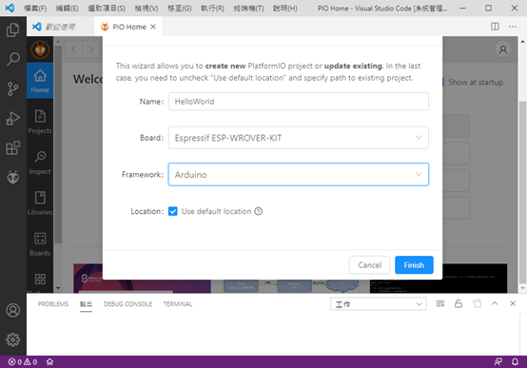The height and width of the screenshot is (368, 527).
Task: Click the Finish button
Action: tap(414, 265)
